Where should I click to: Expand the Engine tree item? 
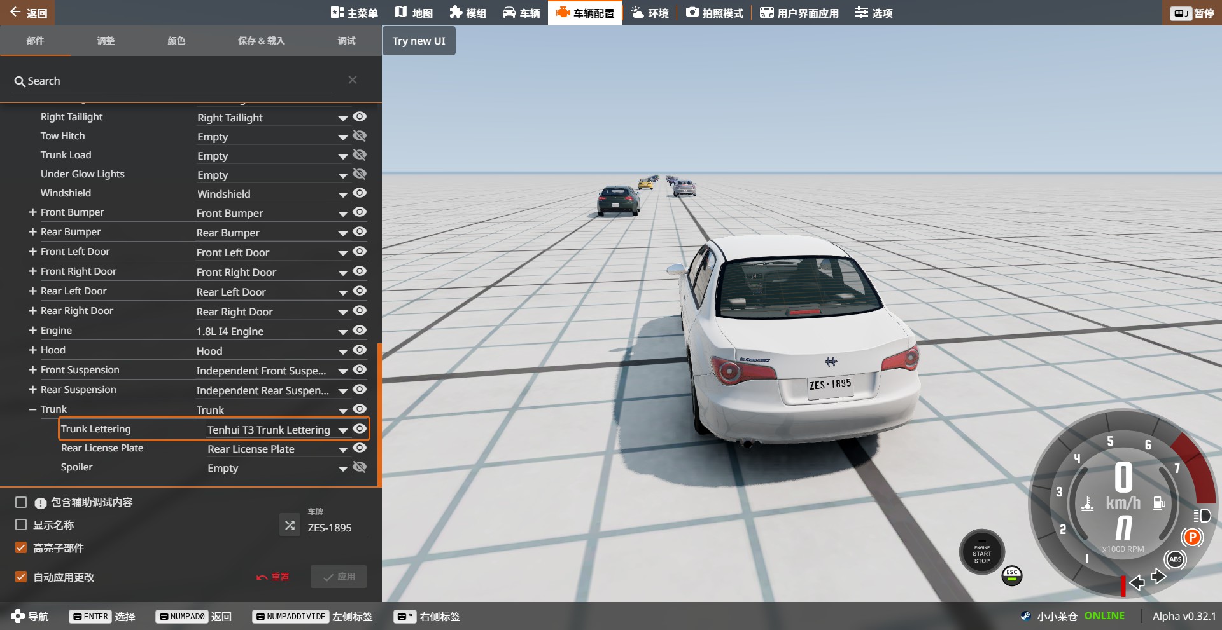(32, 330)
